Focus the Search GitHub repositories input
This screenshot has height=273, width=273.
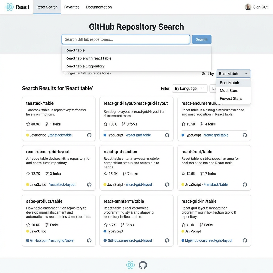pos(126,39)
